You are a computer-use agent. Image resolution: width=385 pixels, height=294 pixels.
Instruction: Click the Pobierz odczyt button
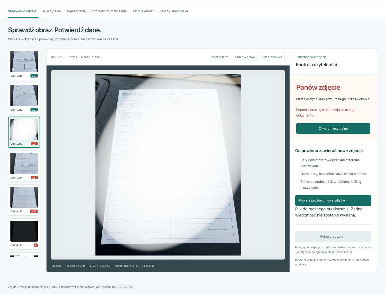click(333, 237)
